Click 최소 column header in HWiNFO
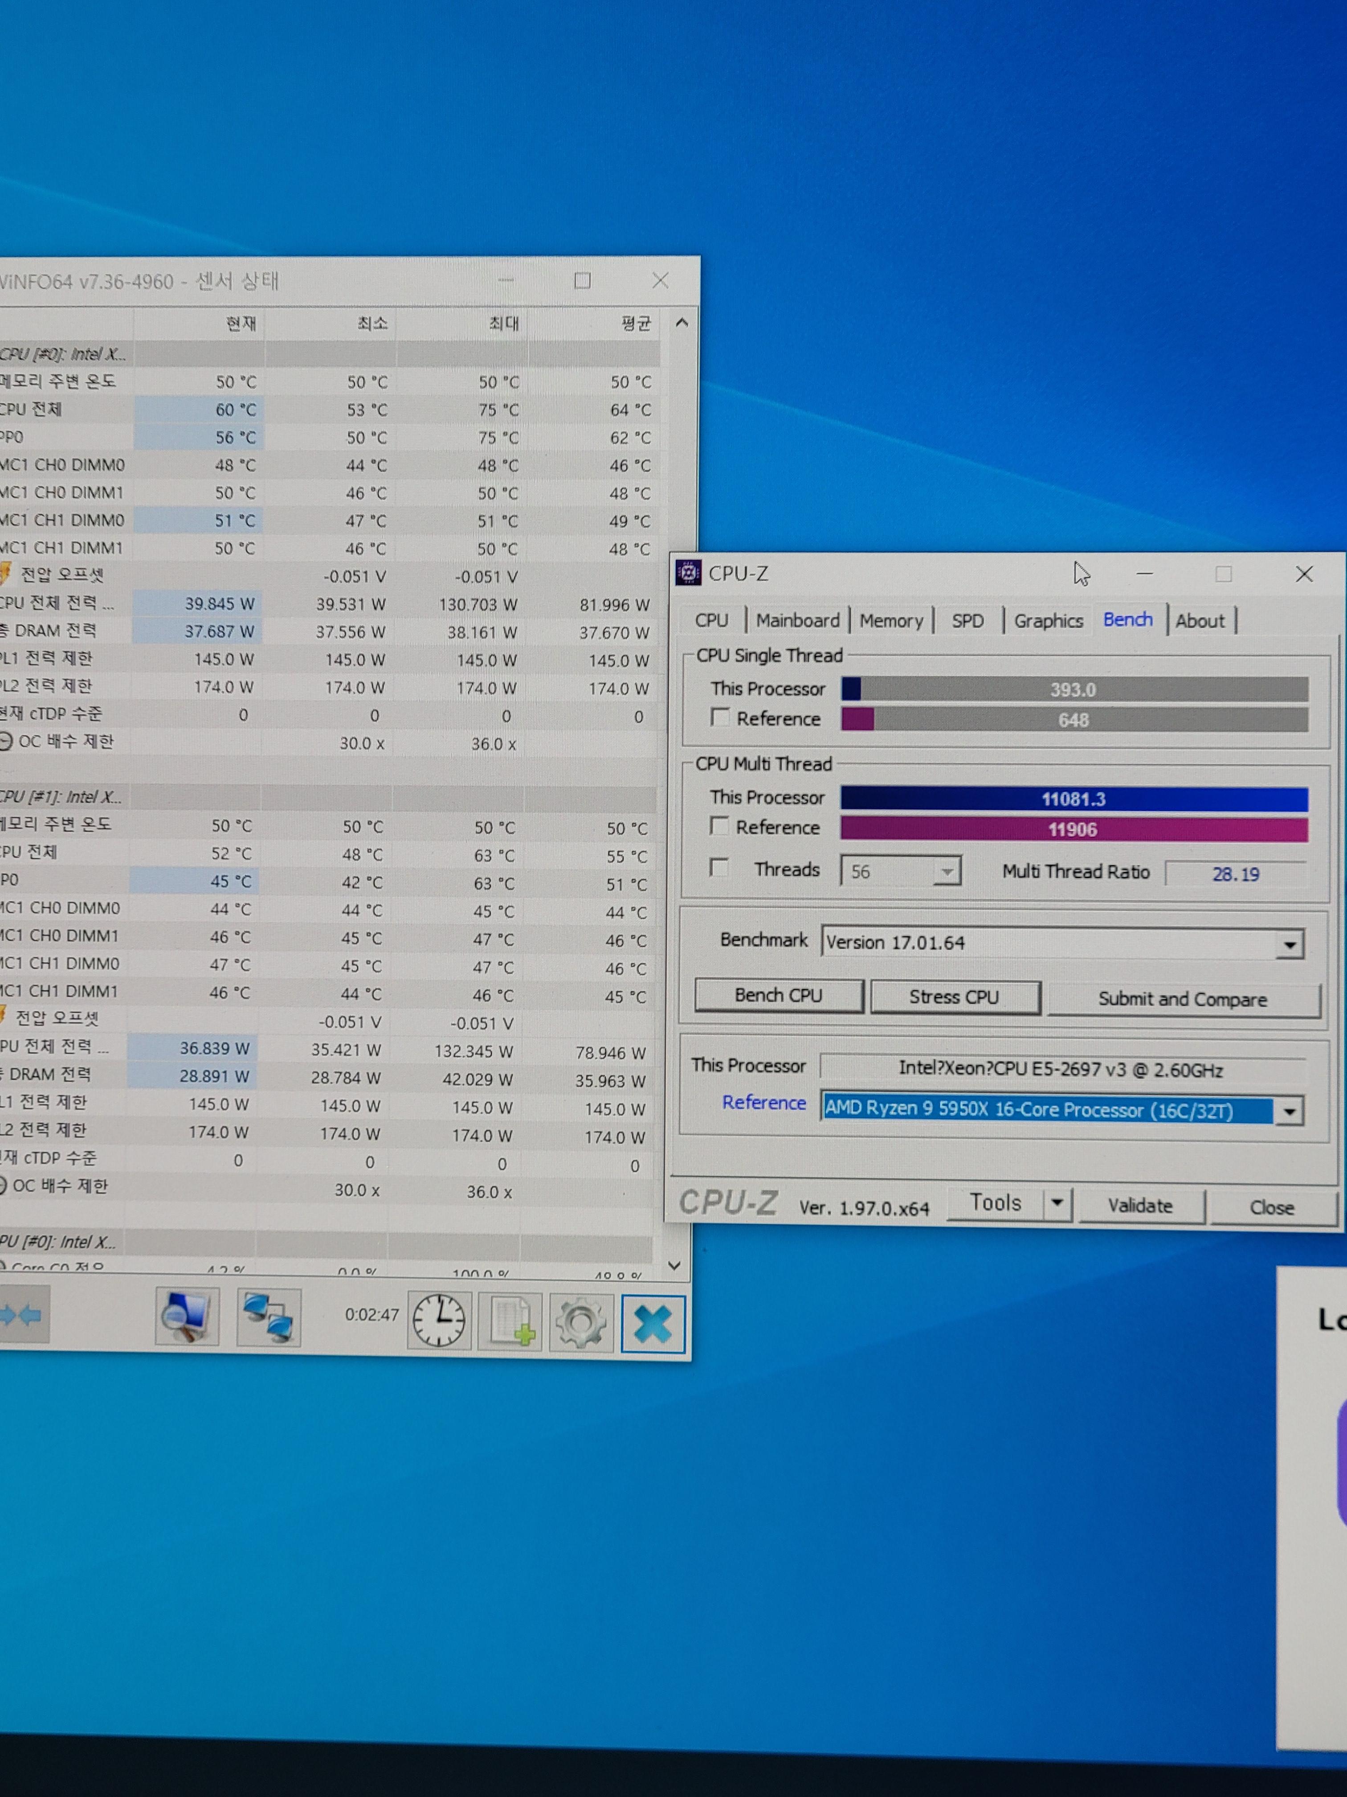 point(373,323)
